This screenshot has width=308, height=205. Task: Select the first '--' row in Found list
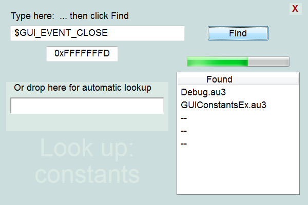click(184, 118)
